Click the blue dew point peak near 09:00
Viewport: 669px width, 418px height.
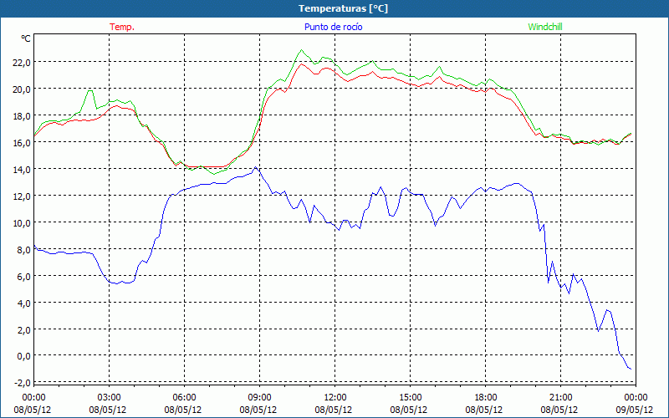[255, 167]
